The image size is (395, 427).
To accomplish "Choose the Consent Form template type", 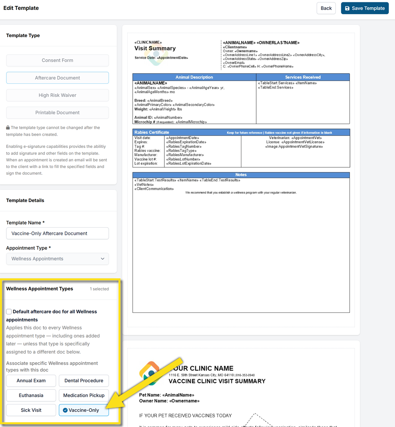I will pos(57,60).
